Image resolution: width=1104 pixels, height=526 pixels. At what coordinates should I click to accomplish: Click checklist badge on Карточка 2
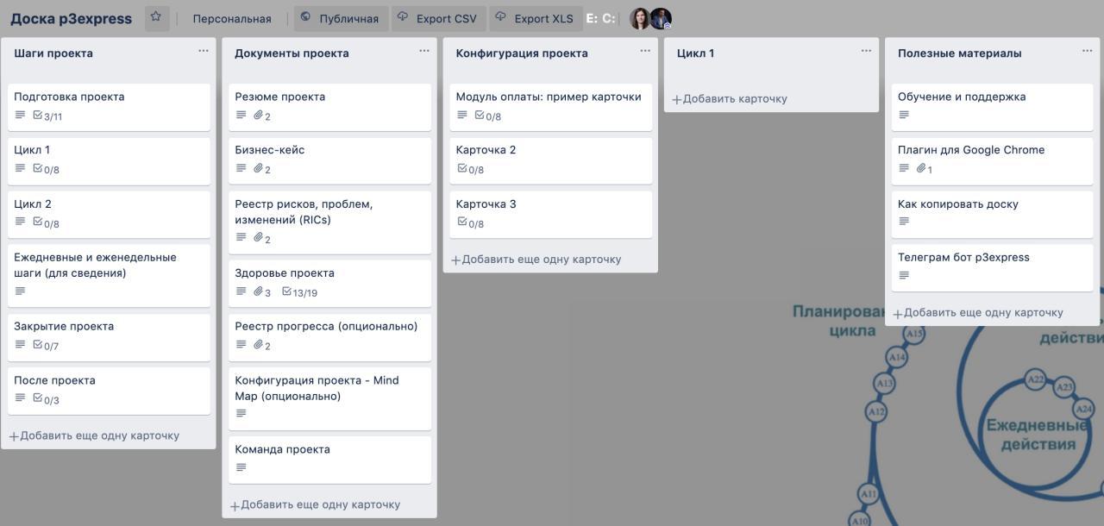point(471,169)
